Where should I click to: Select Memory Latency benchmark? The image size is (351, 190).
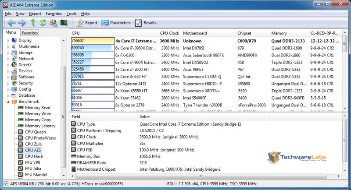click(x=40, y=126)
